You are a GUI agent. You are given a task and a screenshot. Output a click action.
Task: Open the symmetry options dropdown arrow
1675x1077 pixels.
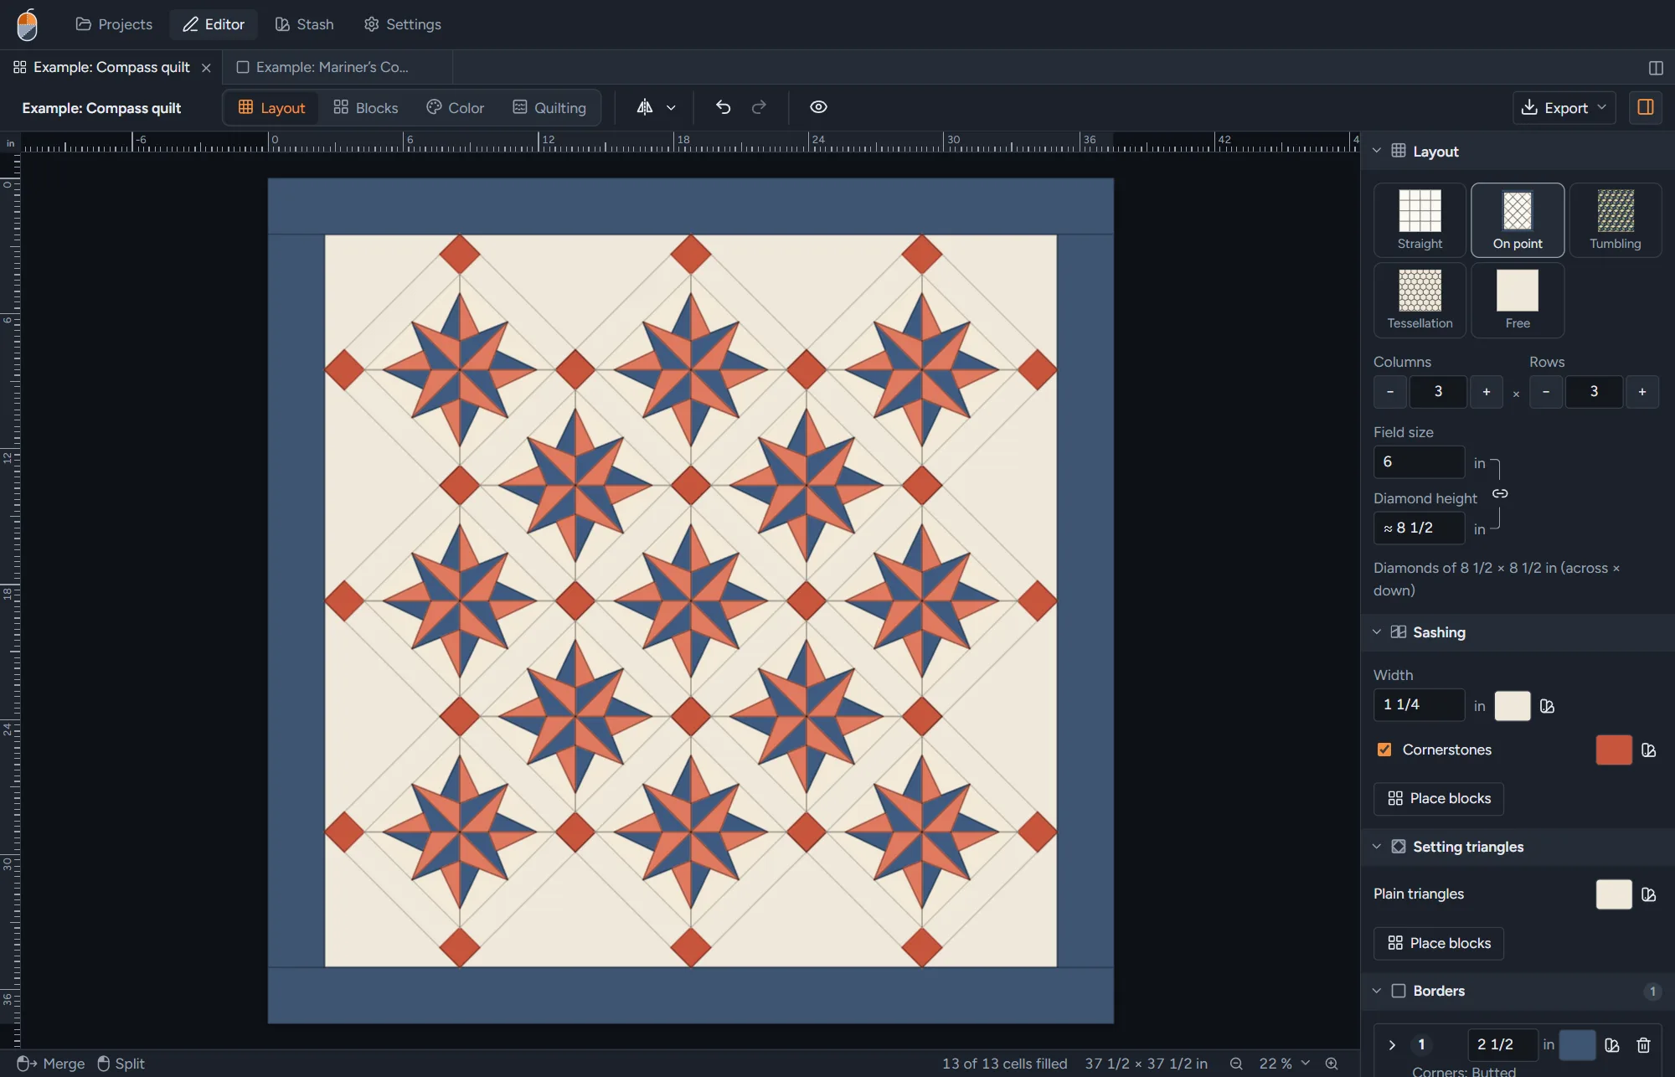671,108
